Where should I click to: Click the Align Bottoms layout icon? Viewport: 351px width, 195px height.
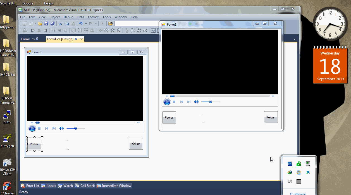[x=66, y=30]
